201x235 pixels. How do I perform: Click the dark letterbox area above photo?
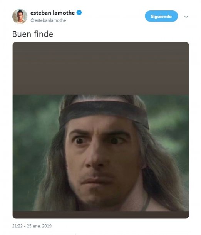[100, 68]
